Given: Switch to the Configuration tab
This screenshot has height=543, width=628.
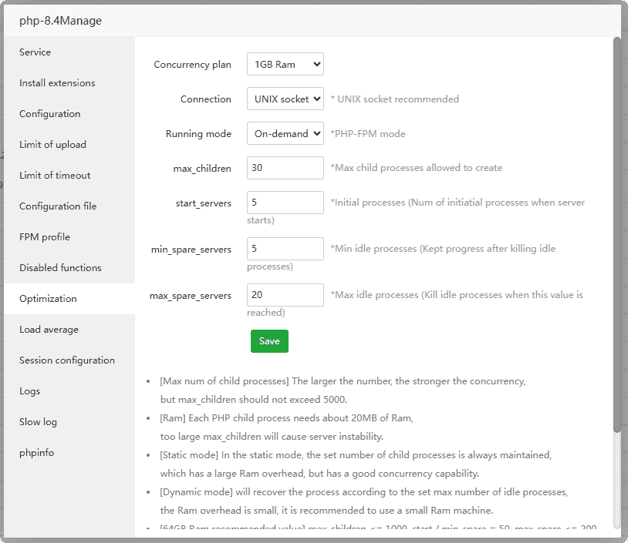Looking at the screenshot, I should 49,114.
